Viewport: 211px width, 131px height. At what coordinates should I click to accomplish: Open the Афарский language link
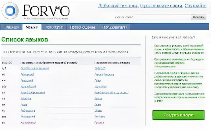tap(27, 80)
